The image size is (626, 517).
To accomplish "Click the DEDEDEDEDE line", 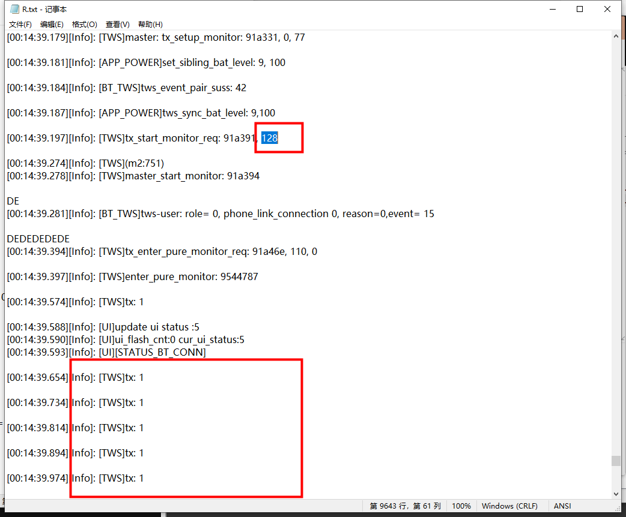I will click(x=38, y=239).
